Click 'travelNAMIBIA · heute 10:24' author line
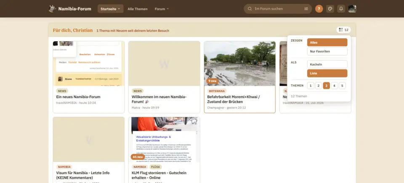 tap(76, 103)
